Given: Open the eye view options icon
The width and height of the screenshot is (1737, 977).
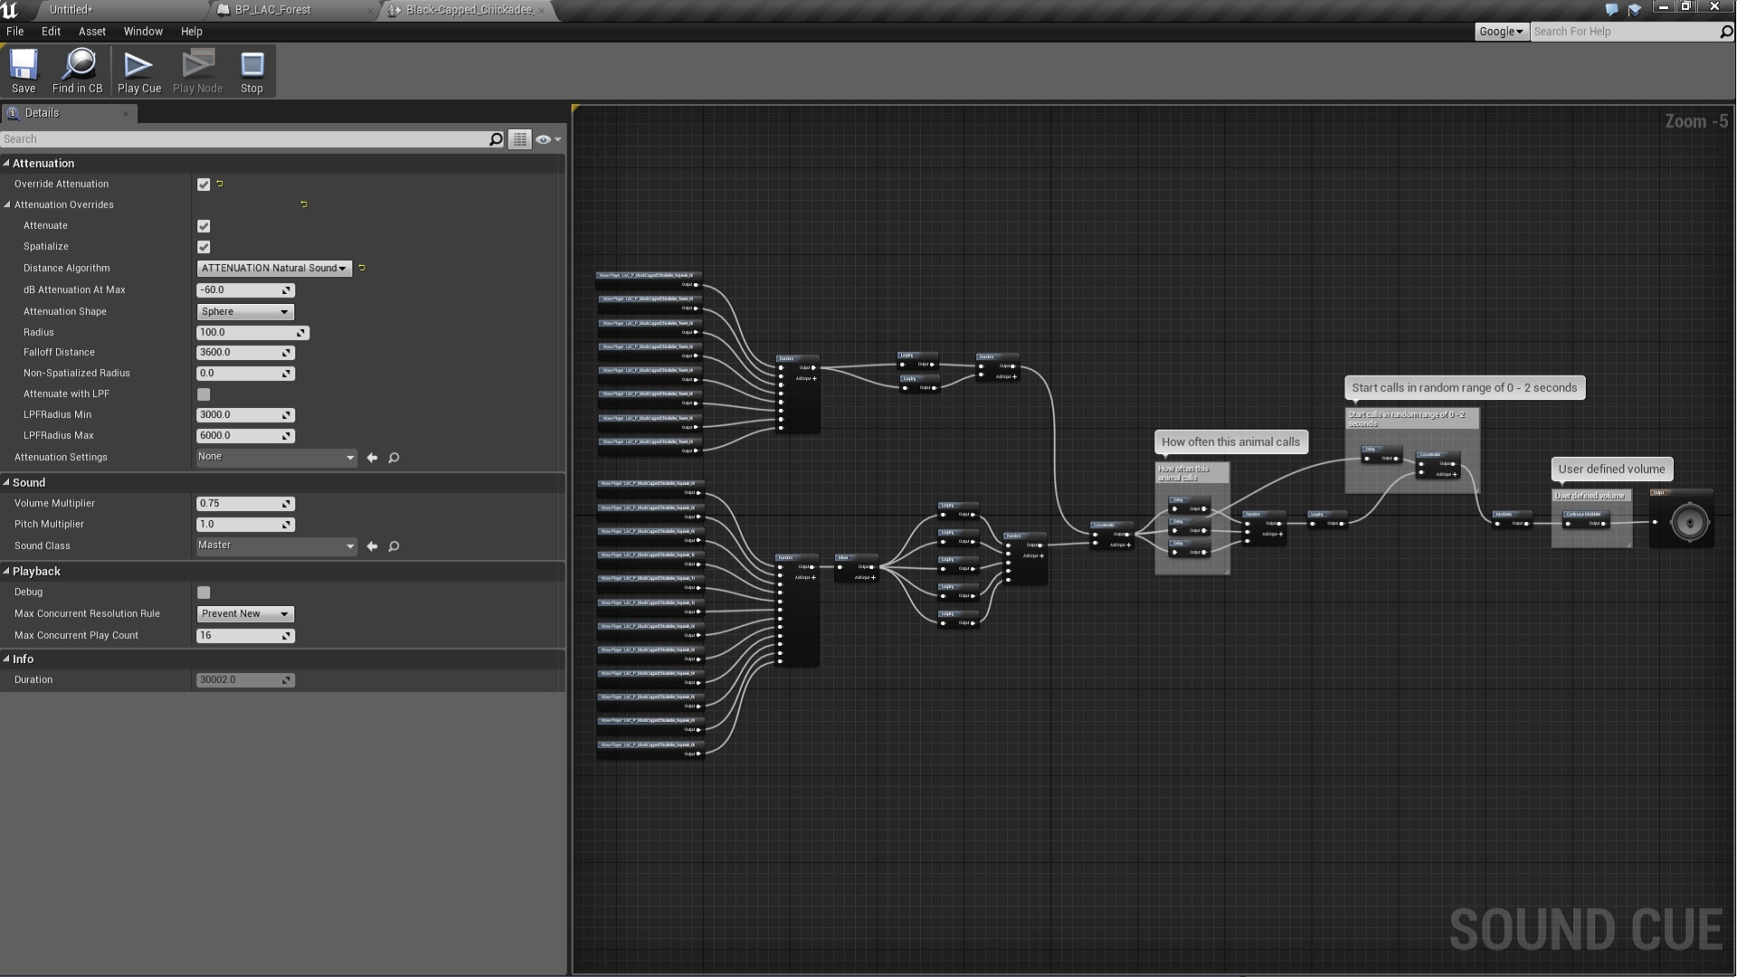Looking at the screenshot, I should tap(543, 139).
